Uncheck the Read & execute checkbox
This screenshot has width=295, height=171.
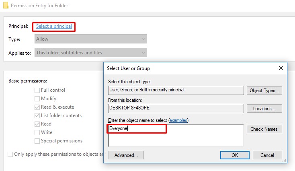point(37,107)
